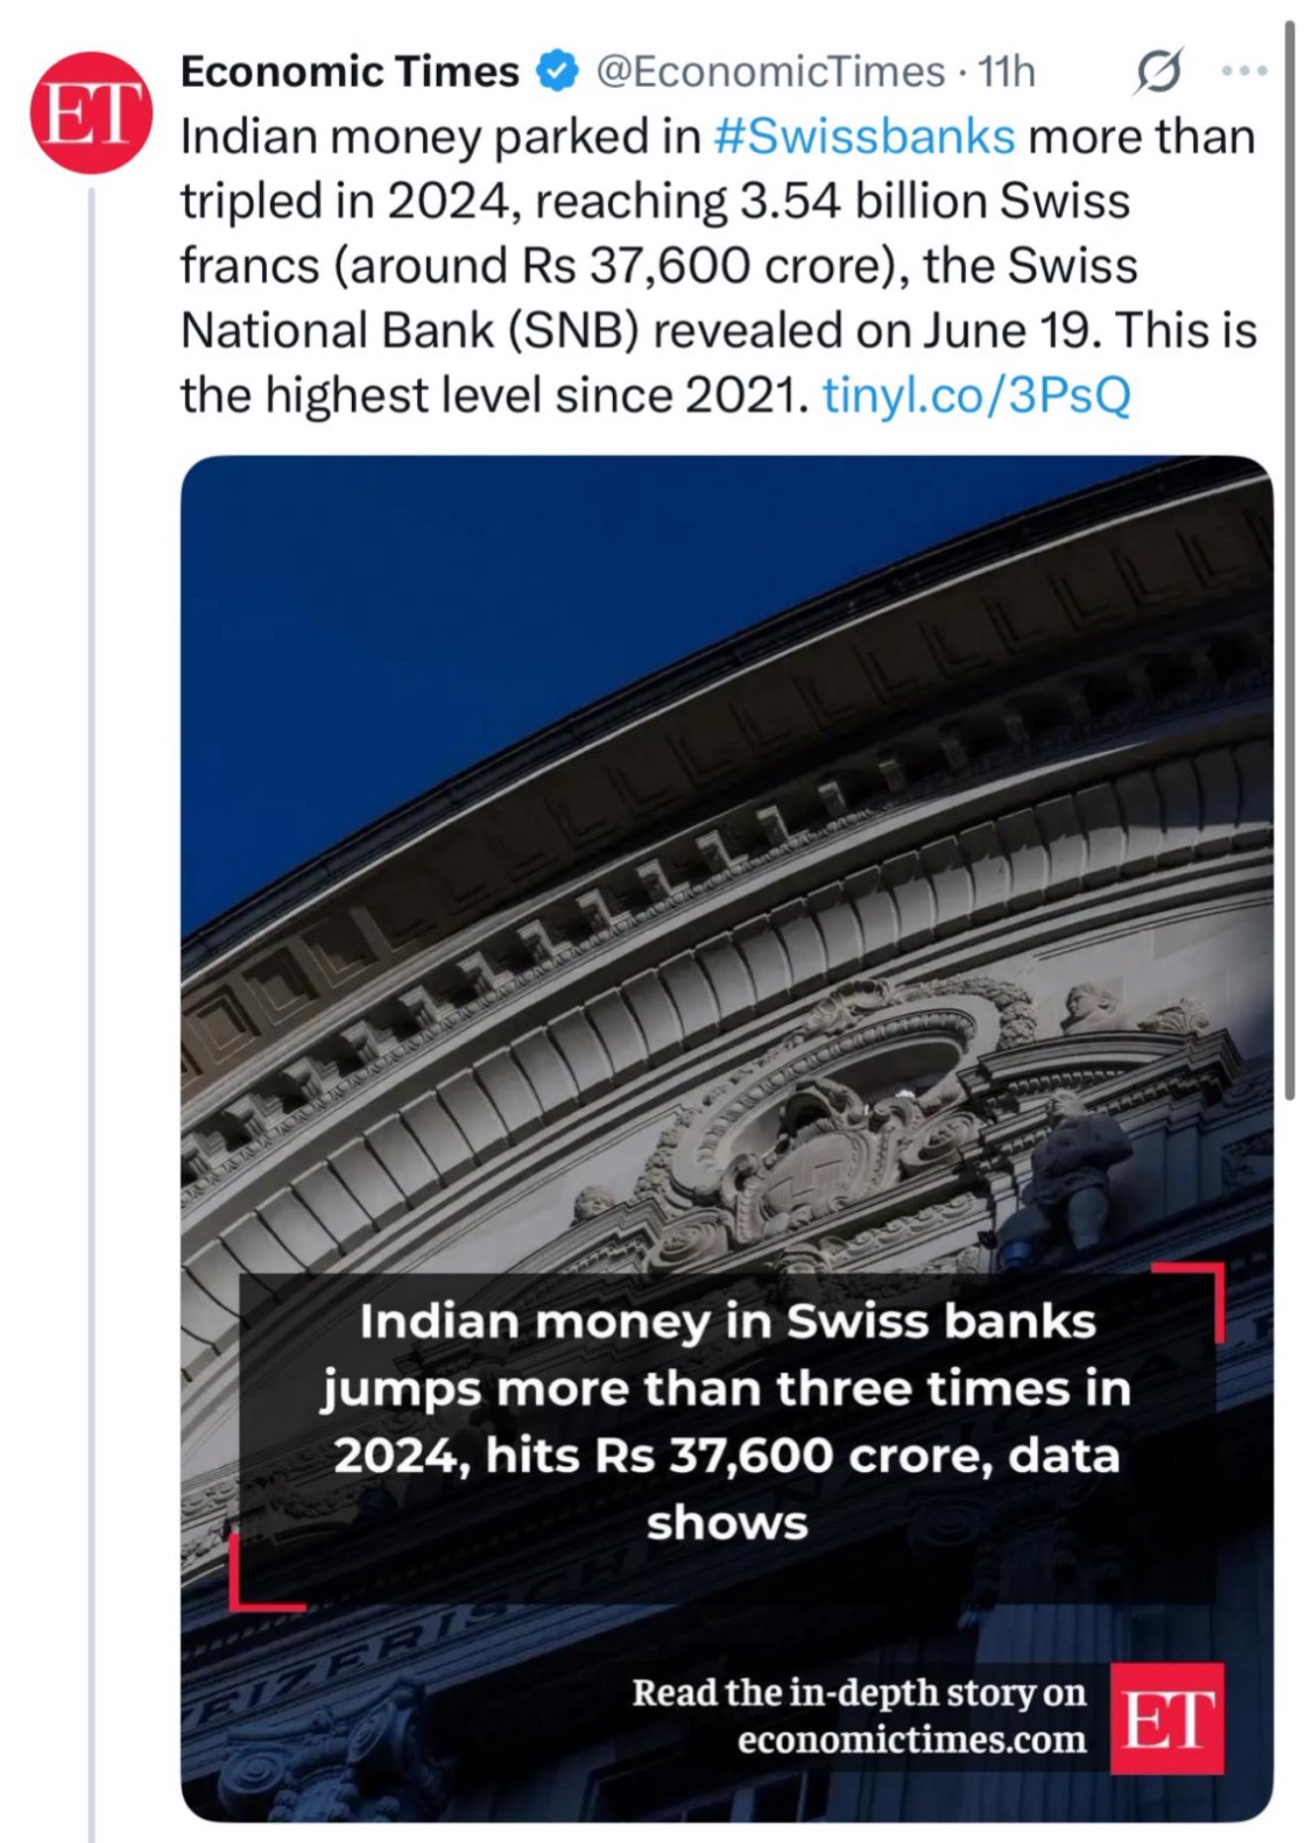Click the economictimes.com text in the image

pyautogui.click(x=911, y=1739)
